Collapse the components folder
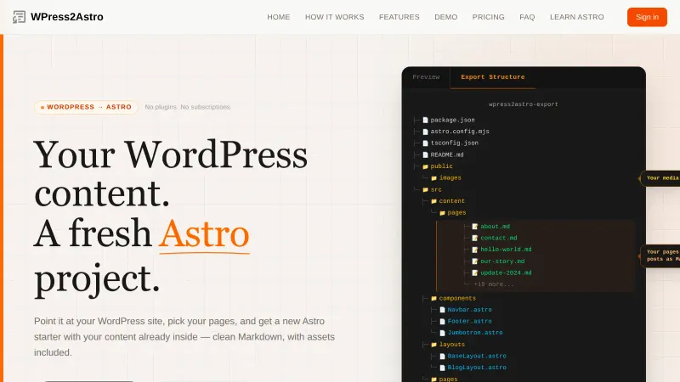 [456, 298]
